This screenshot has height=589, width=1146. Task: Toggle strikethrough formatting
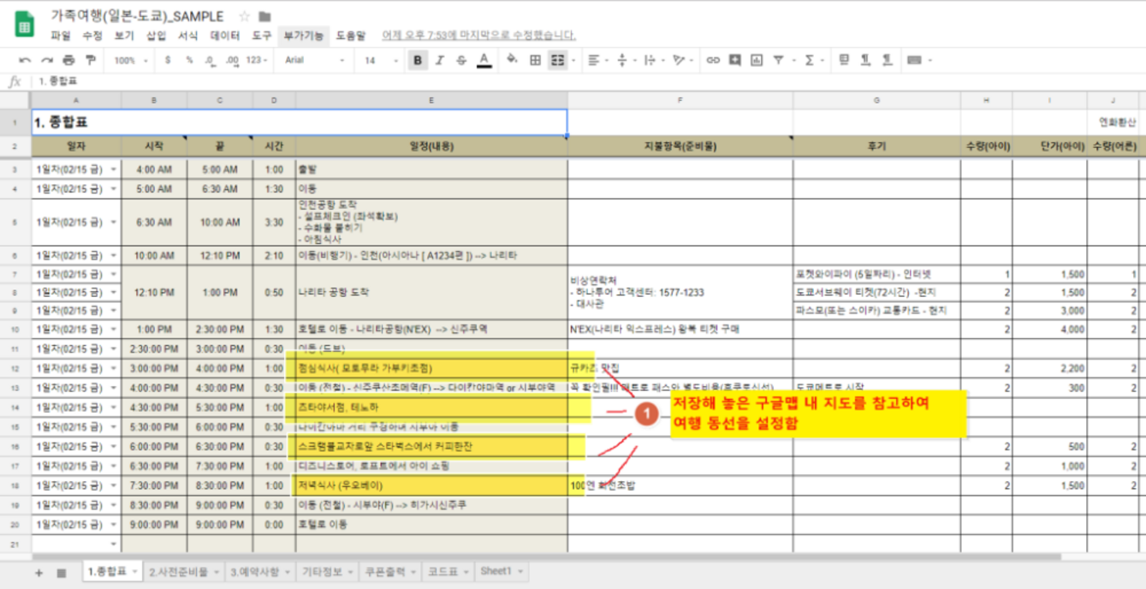(461, 60)
